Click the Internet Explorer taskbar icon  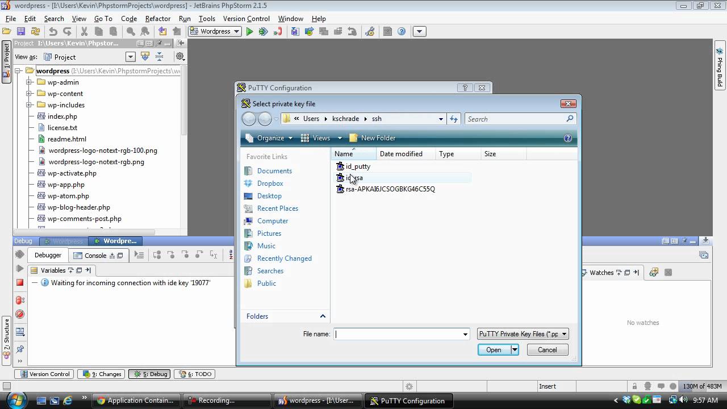pos(68,400)
